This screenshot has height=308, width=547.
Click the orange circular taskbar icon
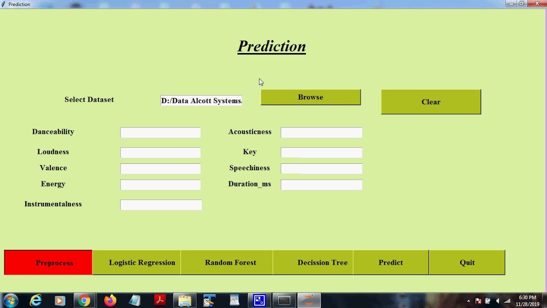[309, 301]
